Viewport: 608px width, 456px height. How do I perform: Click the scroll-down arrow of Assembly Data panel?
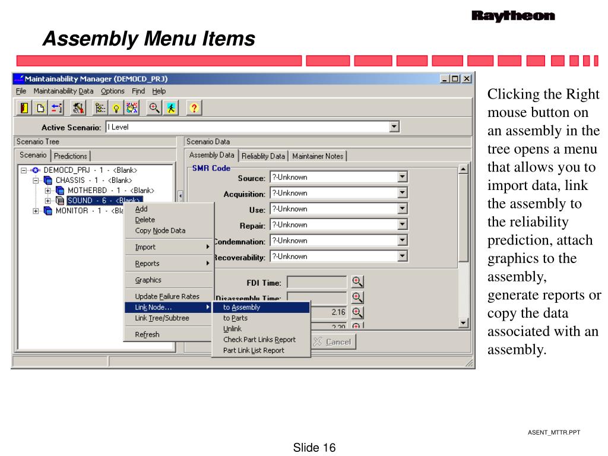click(463, 322)
